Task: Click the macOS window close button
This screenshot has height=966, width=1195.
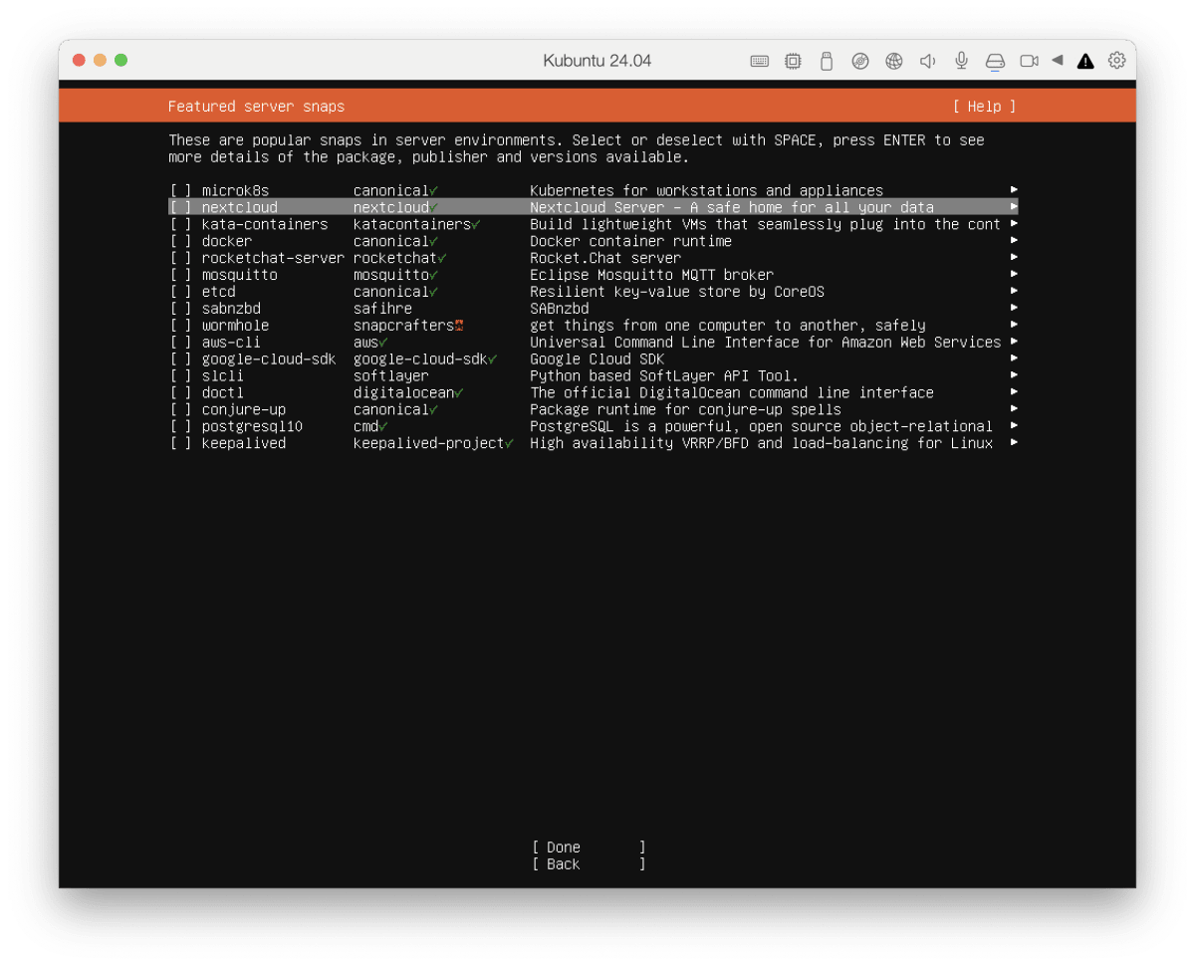Action: [80, 61]
